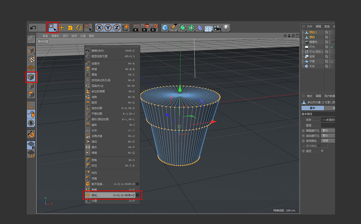Start a render with the Render View icon
Image resolution: width=361 pixels, height=224 pixels.
pyautogui.click(x=137, y=27)
